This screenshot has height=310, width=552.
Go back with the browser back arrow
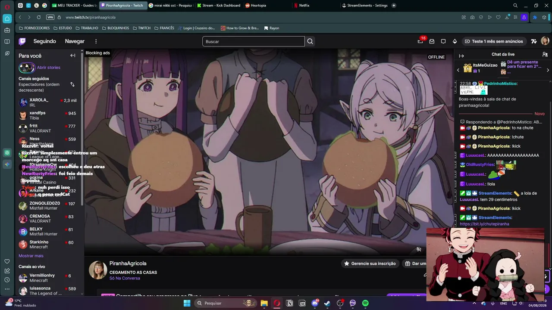click(x=20, y=17)
